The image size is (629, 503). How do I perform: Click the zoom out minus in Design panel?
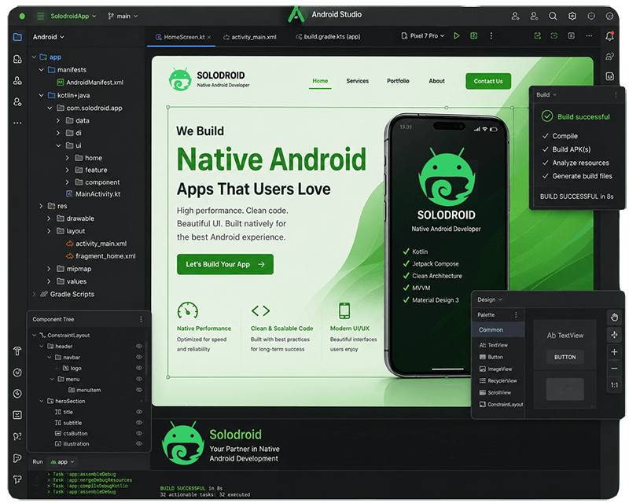tap(614, 369)
